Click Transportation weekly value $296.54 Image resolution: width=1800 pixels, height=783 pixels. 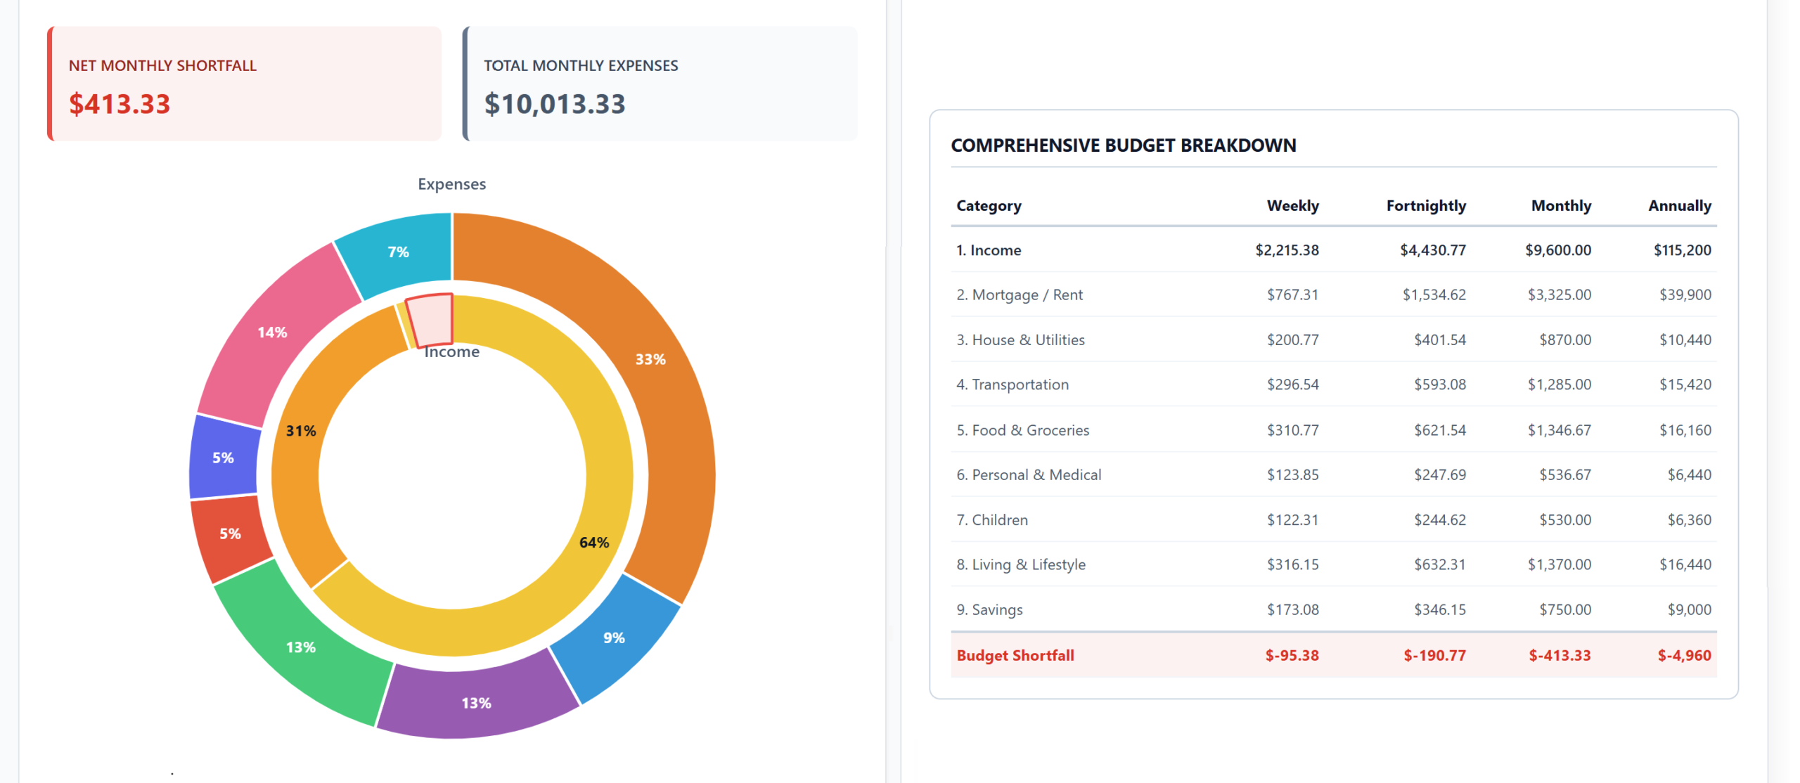point(1292,385)
